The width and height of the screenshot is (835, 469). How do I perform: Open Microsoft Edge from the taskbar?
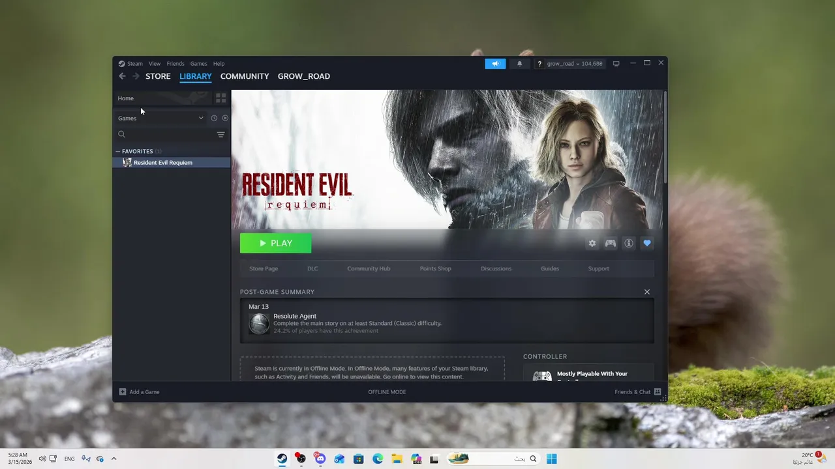coord(378,459)
